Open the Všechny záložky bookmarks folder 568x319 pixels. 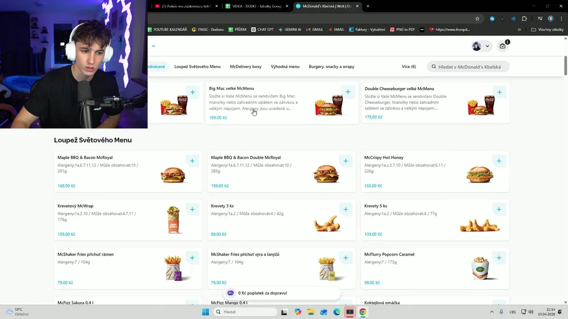point(547,30)
